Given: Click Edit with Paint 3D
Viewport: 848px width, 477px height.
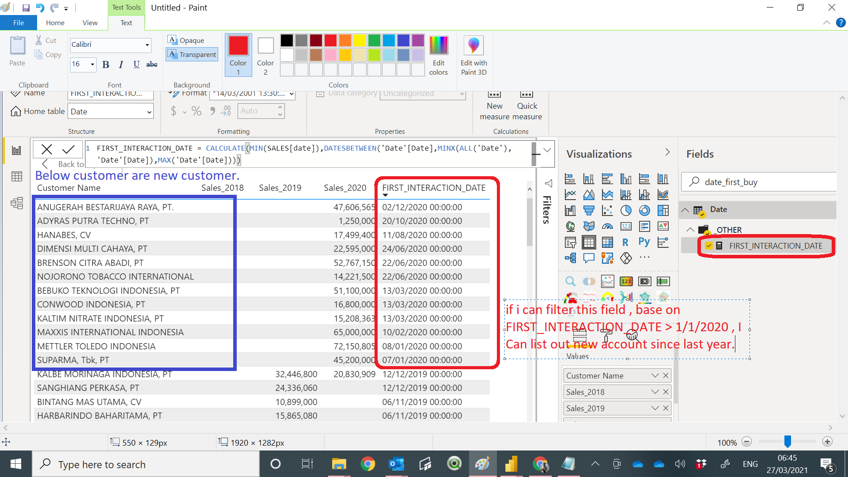Looking at the screenshot, I should tap(473, 56).
